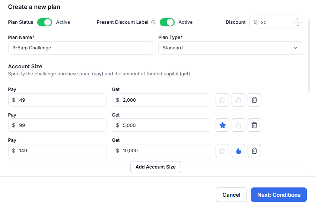Image resolution: width=315 pixels, height=206 pixels.
Task: Click the Present Discount Label info icon
Action: tap(153, 22)
